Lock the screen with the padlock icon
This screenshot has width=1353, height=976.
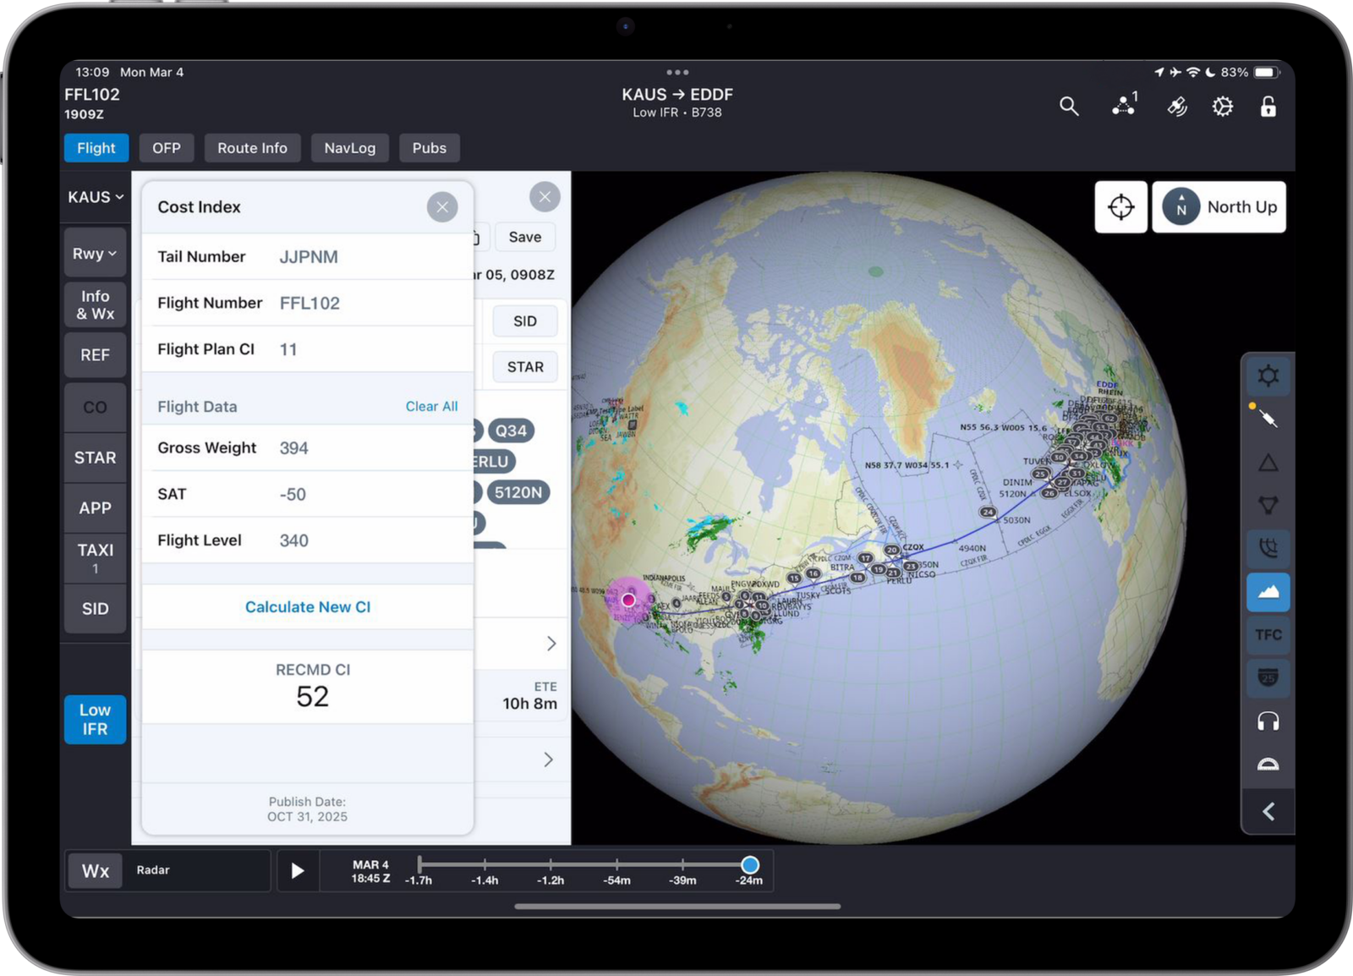point(1267,106)
